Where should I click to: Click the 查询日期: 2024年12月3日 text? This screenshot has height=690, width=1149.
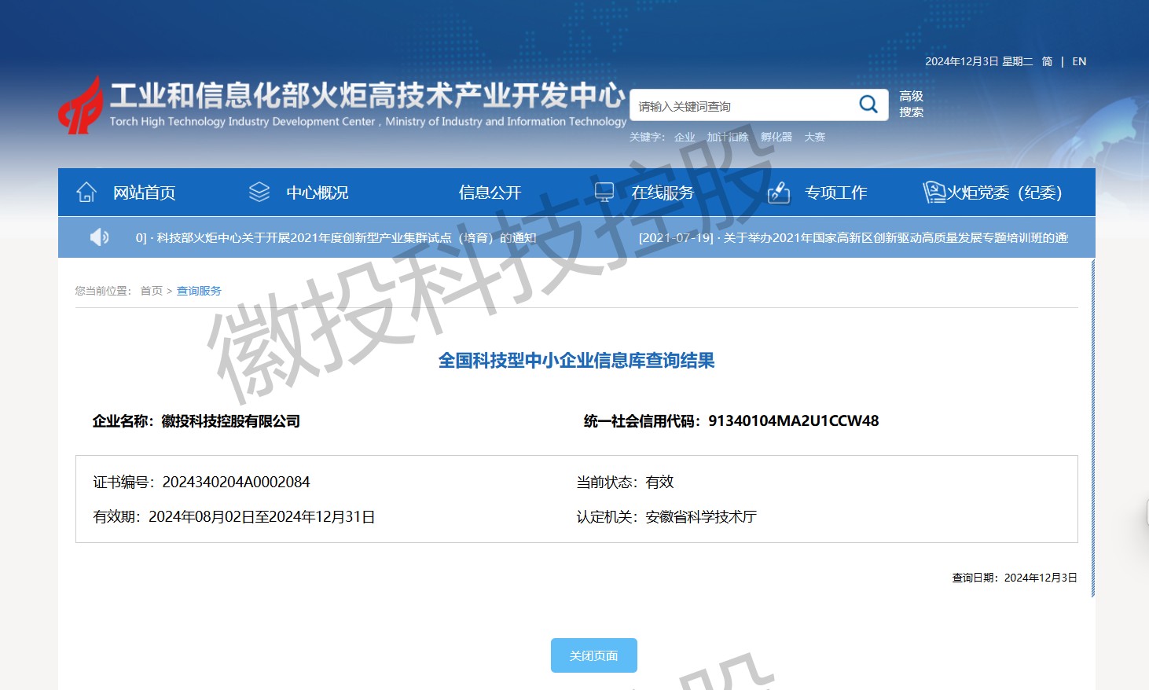coord(1015,578)
